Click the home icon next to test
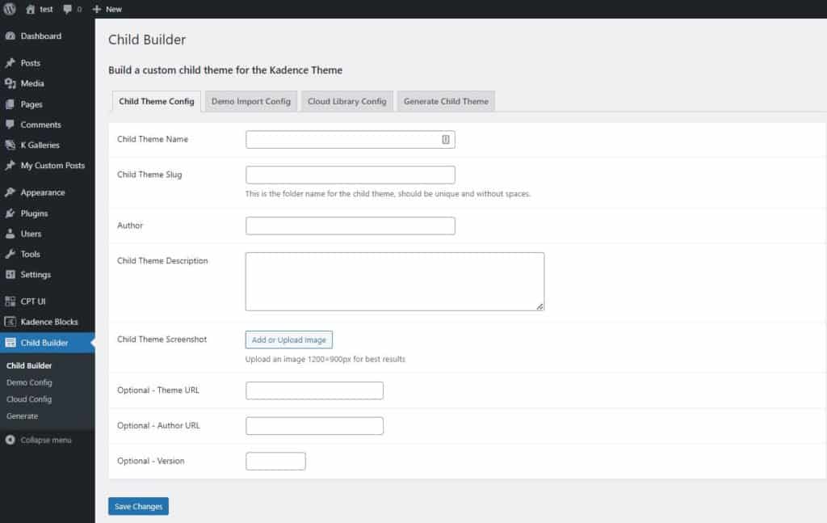The image size is (827, 523). pyautogui.click(x=31, y=9)
